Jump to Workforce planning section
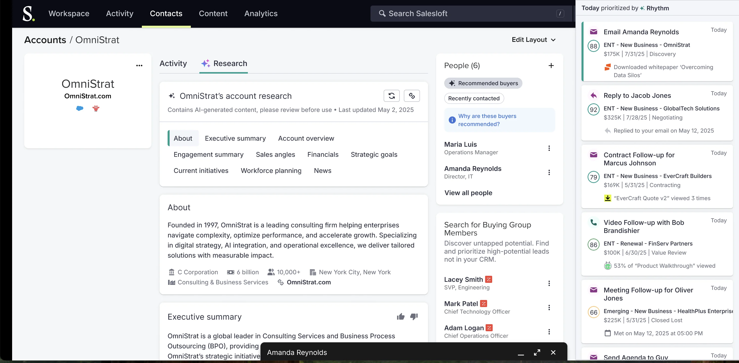739x363 pixels. pyautogui.click(x=271, y=170)
